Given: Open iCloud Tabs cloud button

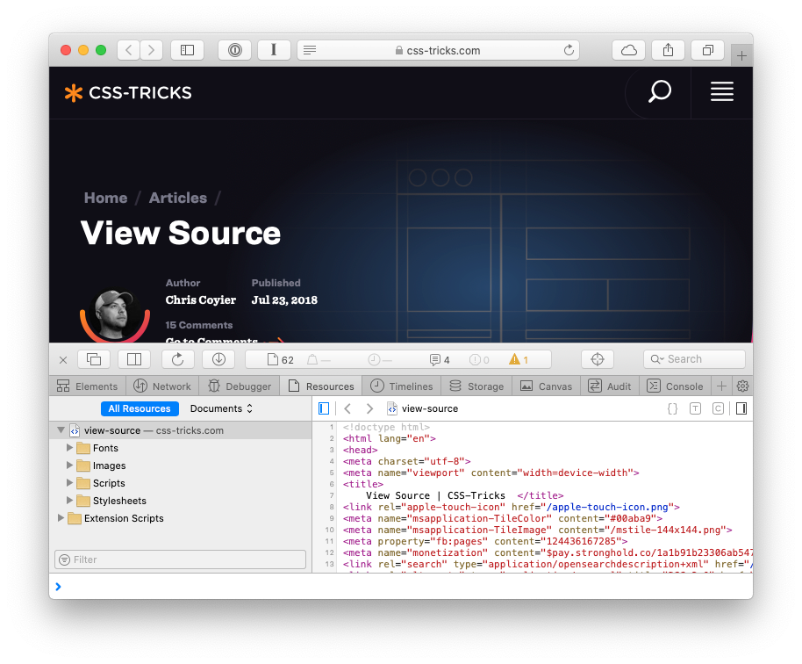Looking at the screenshot, I should pos(628,50).
